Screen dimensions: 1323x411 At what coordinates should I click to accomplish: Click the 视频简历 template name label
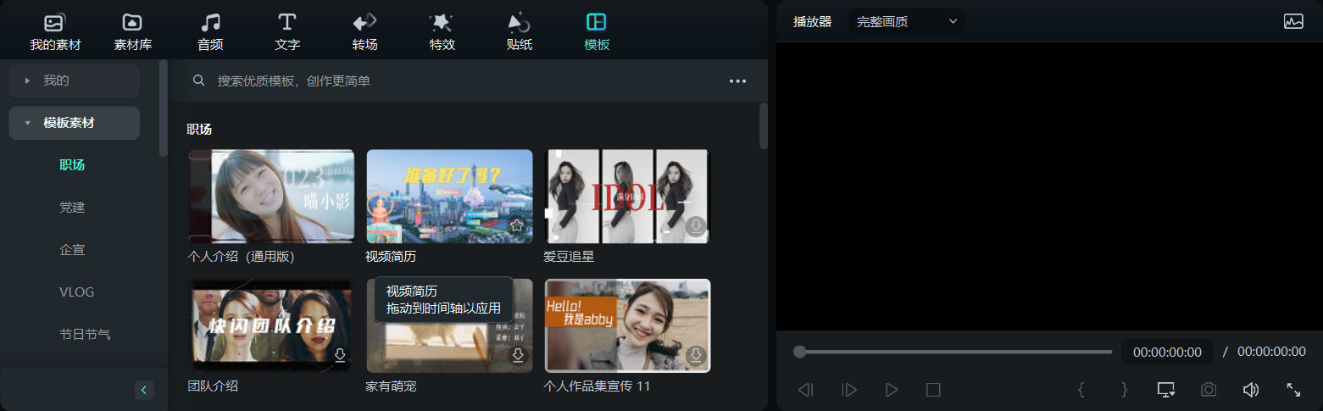click(x=391, y=256)
